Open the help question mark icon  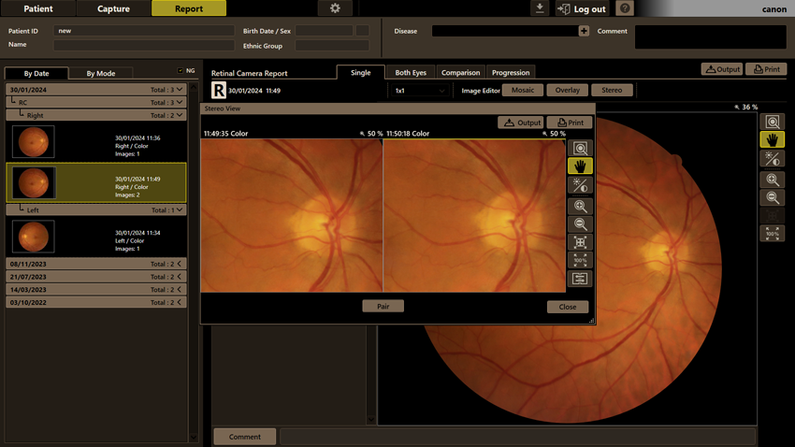pos(625,8)
